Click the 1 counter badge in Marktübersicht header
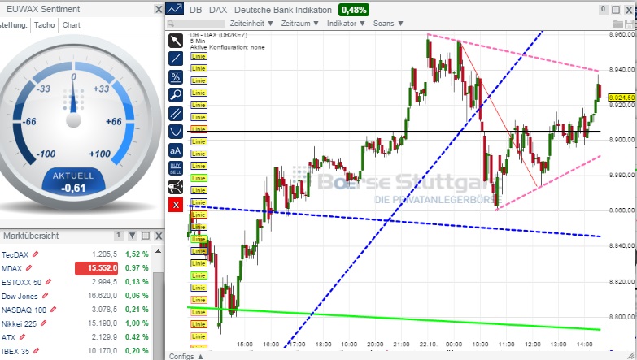This screenshot has height=360, width=637. (x=118, y=235)
